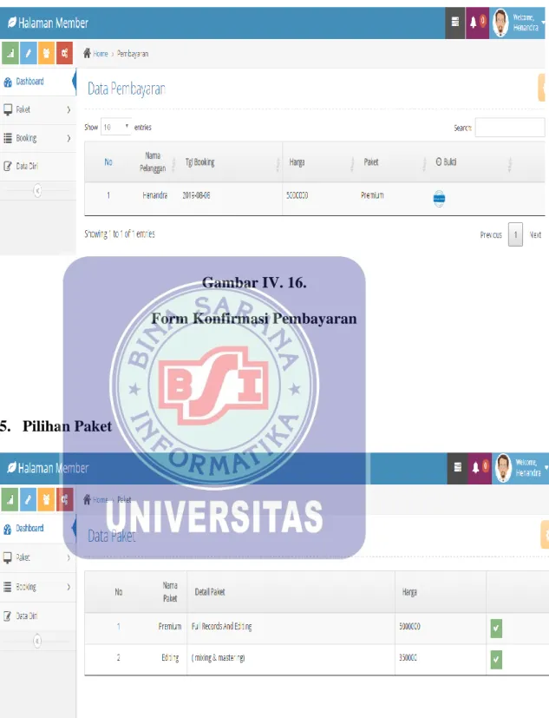
Task: Click the green chart shortcut icon in upper screenshot
Action: pyautogui.click(x=10, y=53)
